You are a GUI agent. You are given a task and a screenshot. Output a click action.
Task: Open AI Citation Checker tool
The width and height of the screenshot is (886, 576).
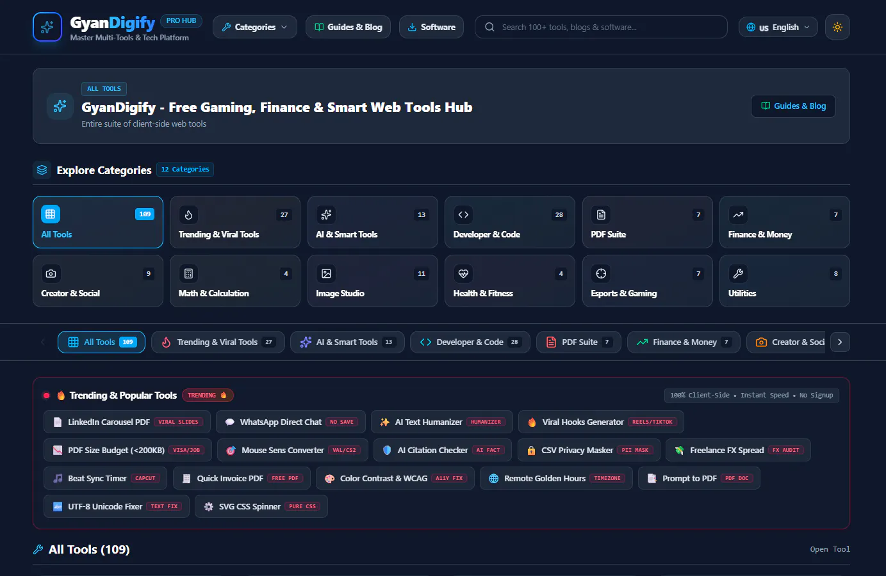click(x=443, y=451)
